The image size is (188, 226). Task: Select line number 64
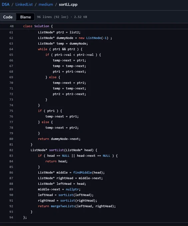[x=11, y=49]
